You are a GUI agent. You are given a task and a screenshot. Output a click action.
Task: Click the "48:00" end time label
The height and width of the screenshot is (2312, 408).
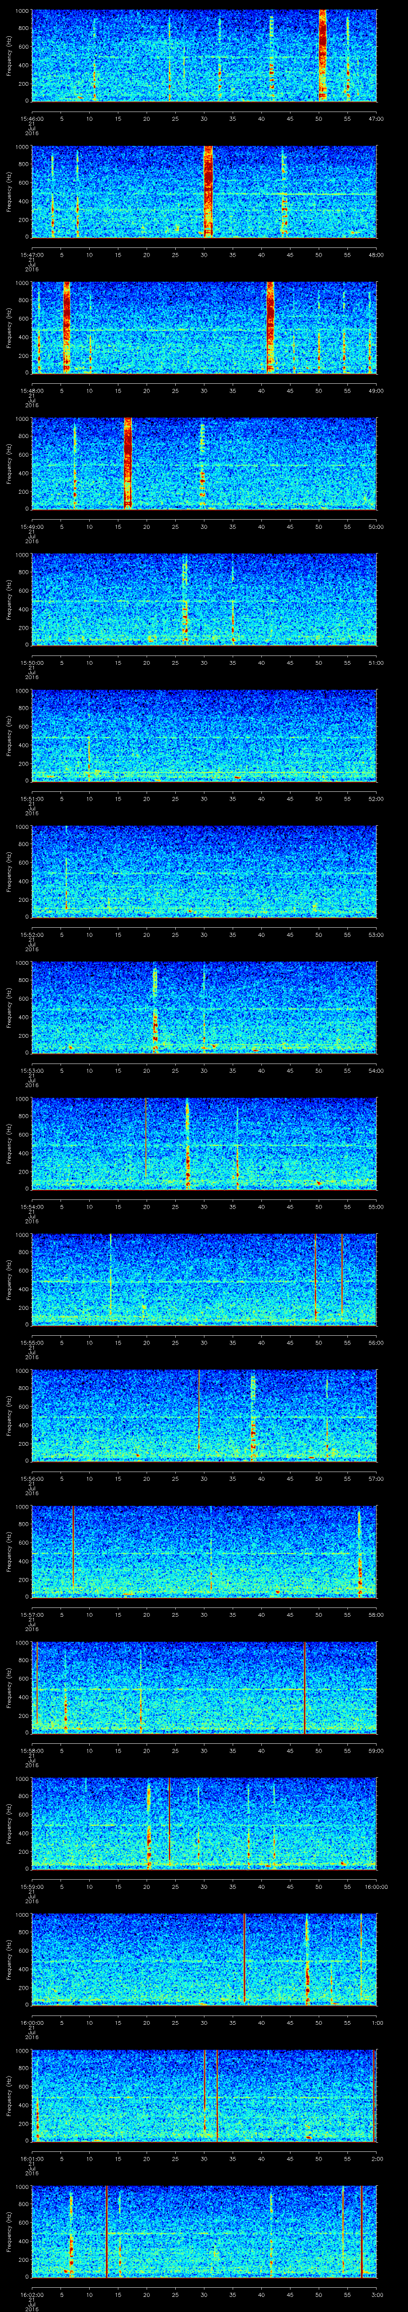point(376,255)
